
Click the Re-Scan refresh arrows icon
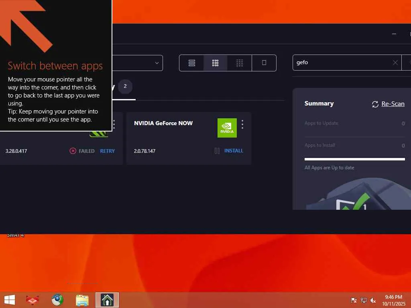(375, 104)
